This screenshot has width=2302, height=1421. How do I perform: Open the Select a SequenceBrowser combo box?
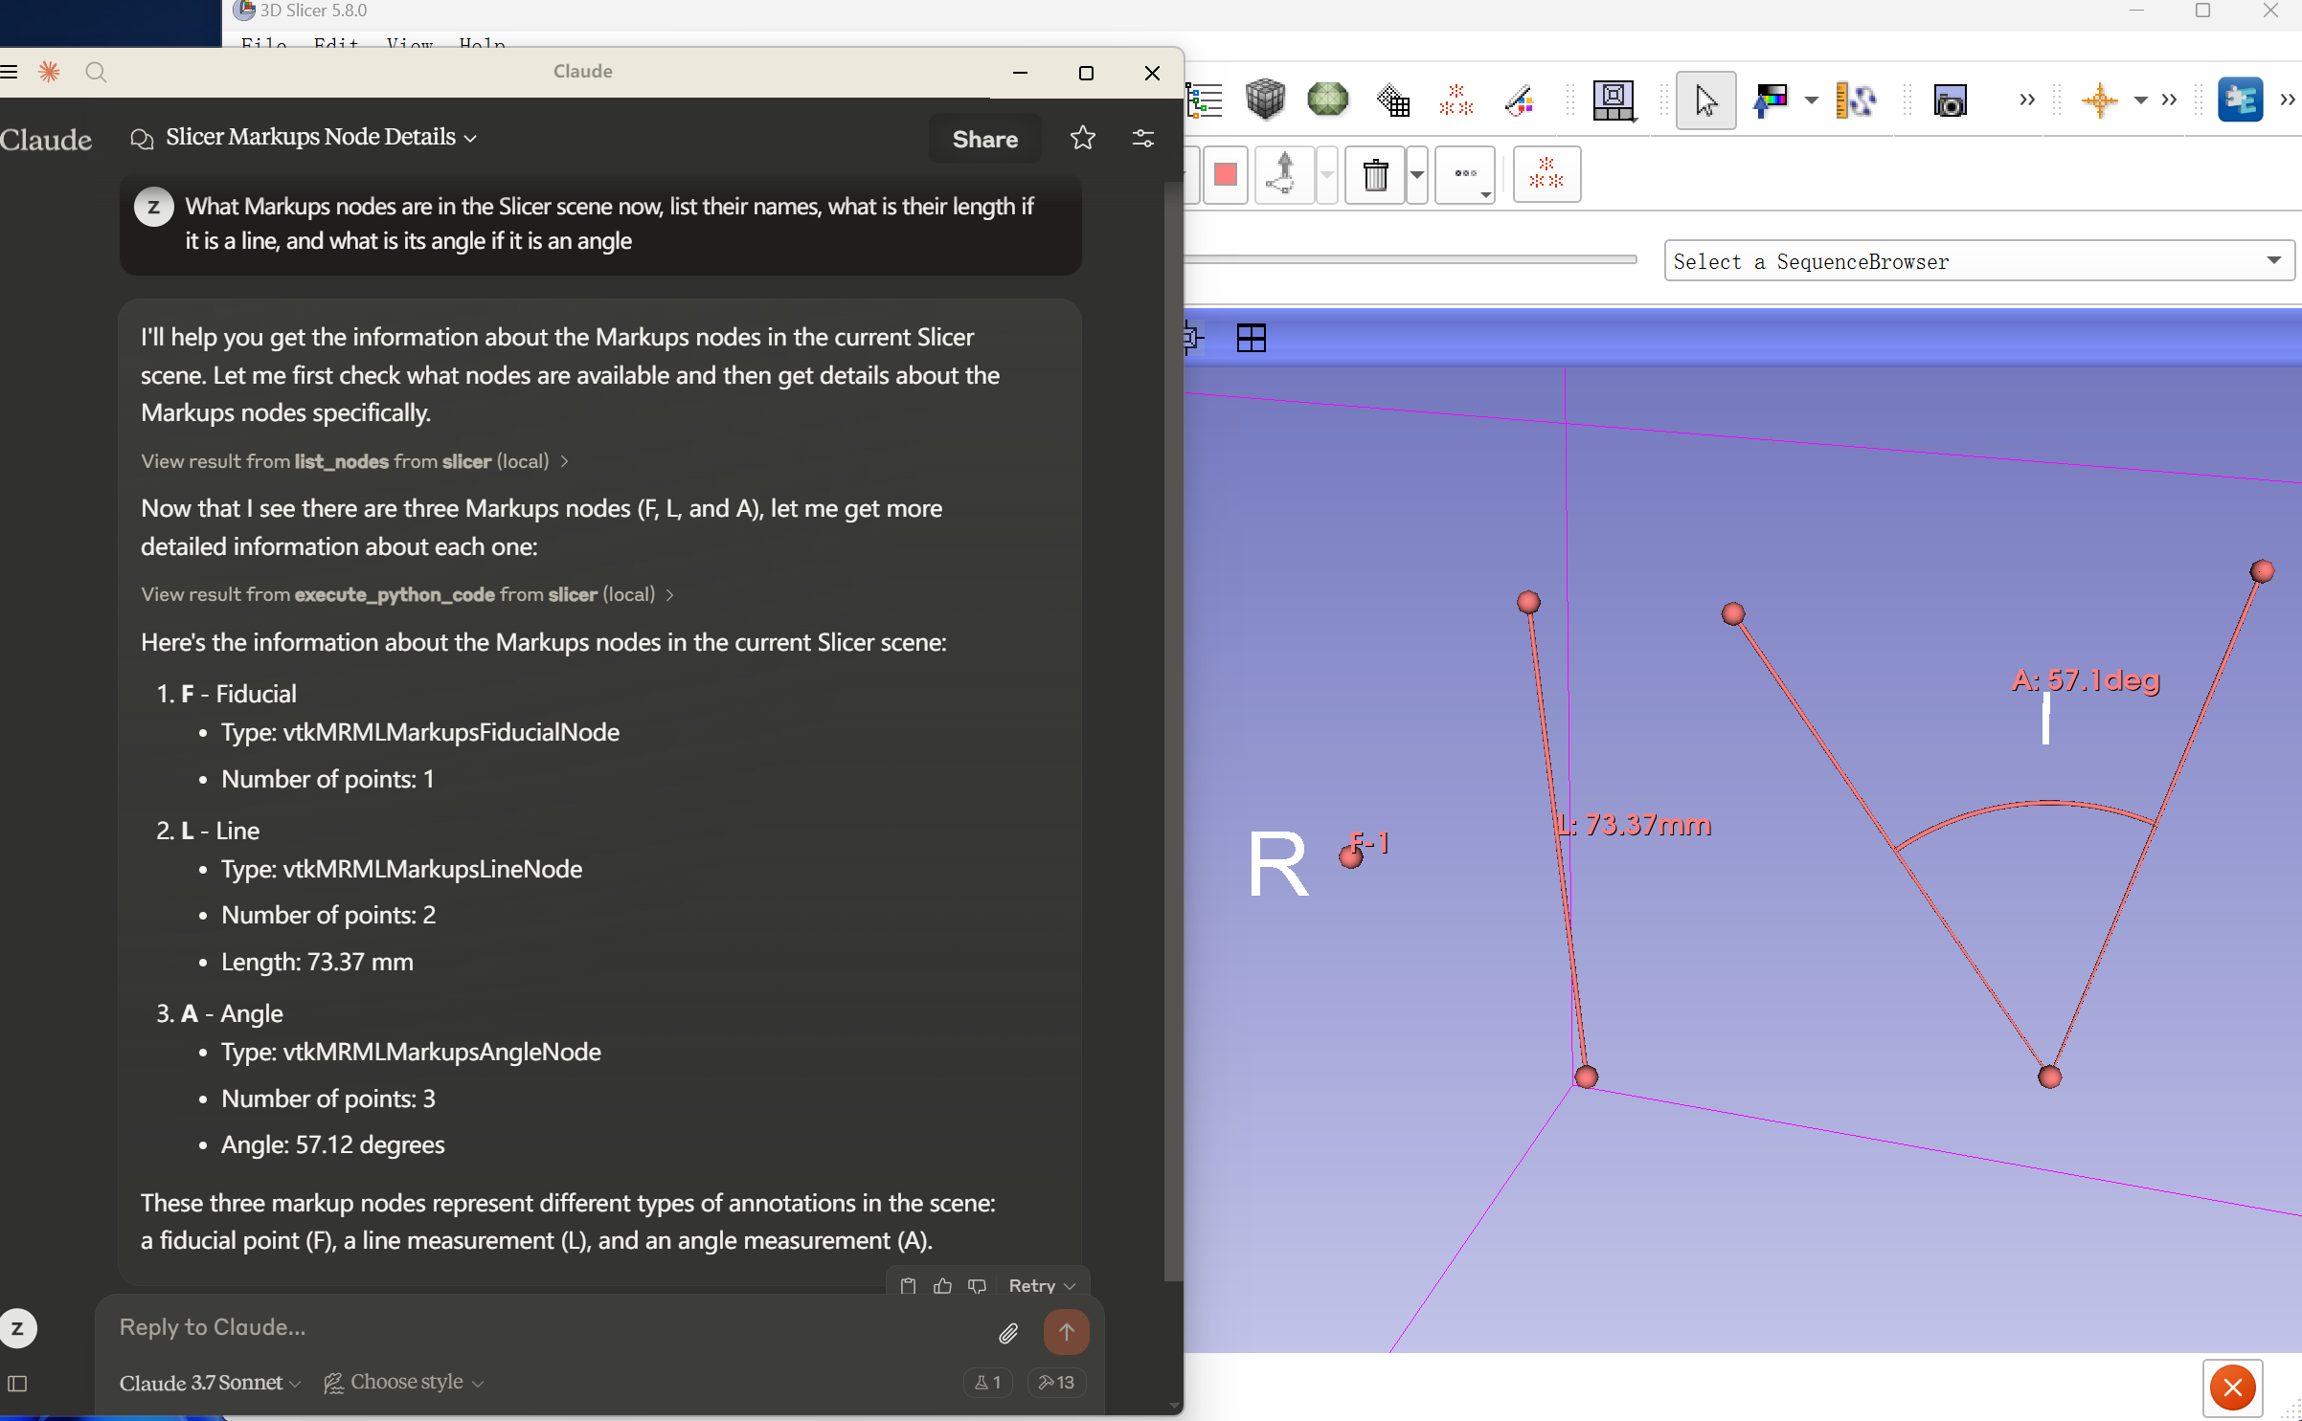tap(1979, 261)
